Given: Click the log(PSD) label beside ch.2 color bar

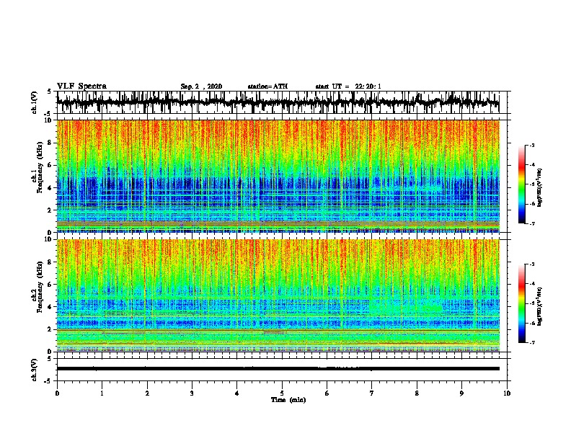Looking at the screenshot, I should [x=539, y=306].
